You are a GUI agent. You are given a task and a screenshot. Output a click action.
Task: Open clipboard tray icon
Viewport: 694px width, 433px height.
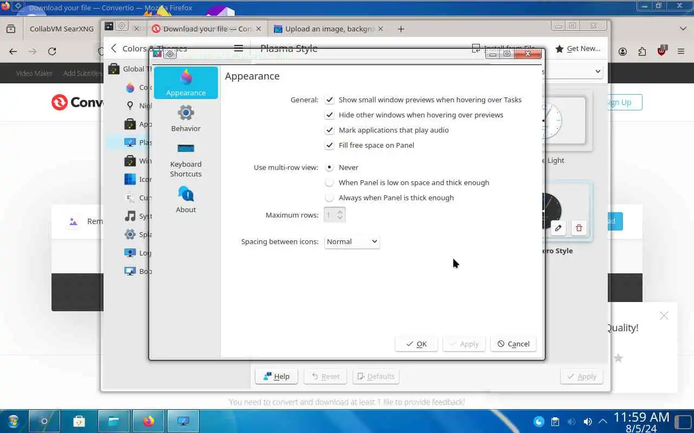555,422
